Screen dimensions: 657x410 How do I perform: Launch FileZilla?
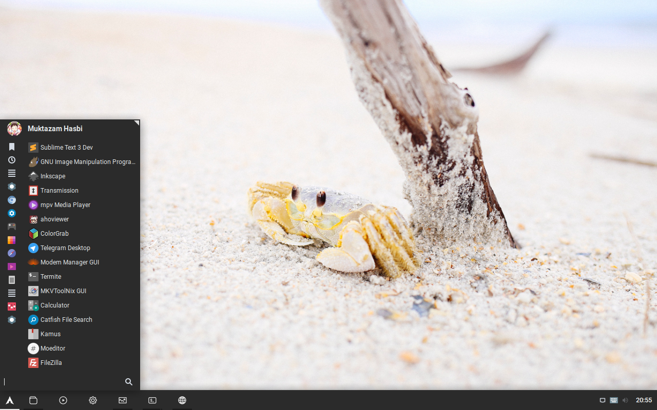pos(82,363)
